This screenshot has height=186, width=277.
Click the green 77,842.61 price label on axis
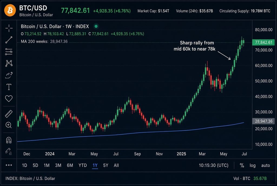pyautogui.click(x=263, y=42)
